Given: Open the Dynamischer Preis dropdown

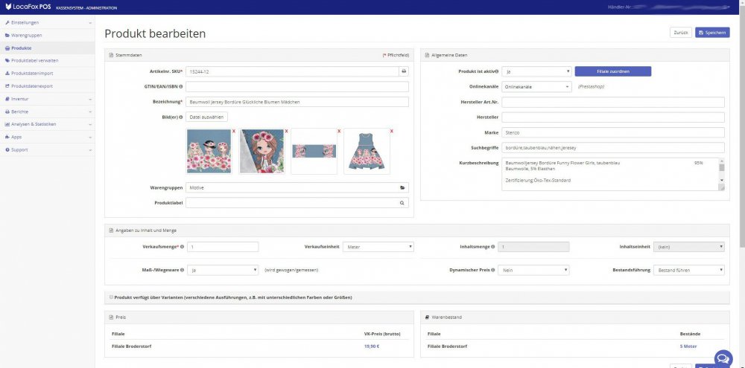Looking at the screenshot, I should (x=533, y=271).
